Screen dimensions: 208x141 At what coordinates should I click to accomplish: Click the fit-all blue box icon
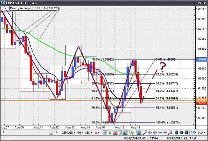point(186,132)
